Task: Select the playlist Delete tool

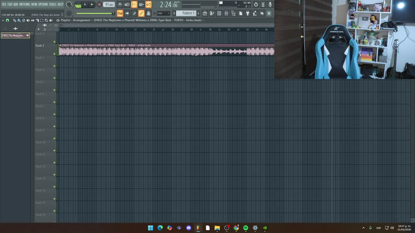Action: coord(24,20)
